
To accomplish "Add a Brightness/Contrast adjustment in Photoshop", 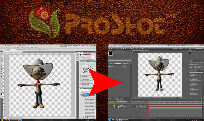I will (84, 66).
